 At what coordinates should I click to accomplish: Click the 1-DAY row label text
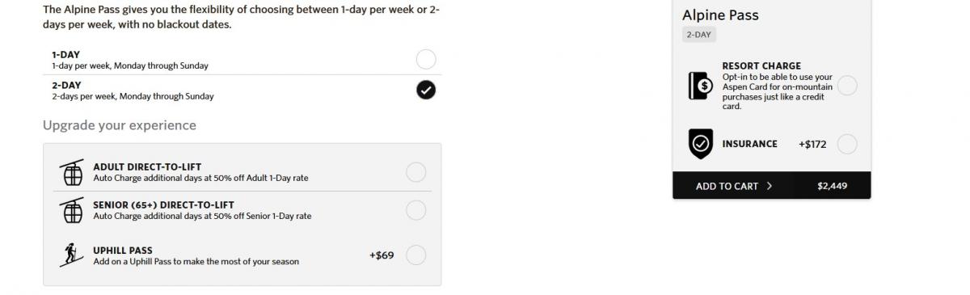66,54
